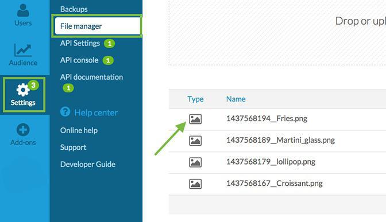Open the Add-ons plus icon
The width and height of the screenshot is (386, 222).
pos(23,130)
